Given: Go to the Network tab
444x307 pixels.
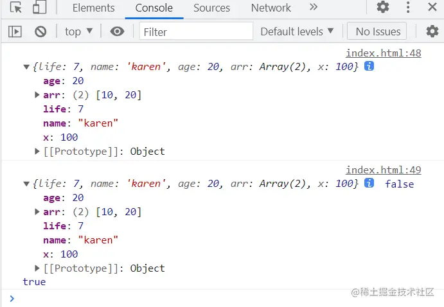Looking at the screenshot, I should pos(271,8).
